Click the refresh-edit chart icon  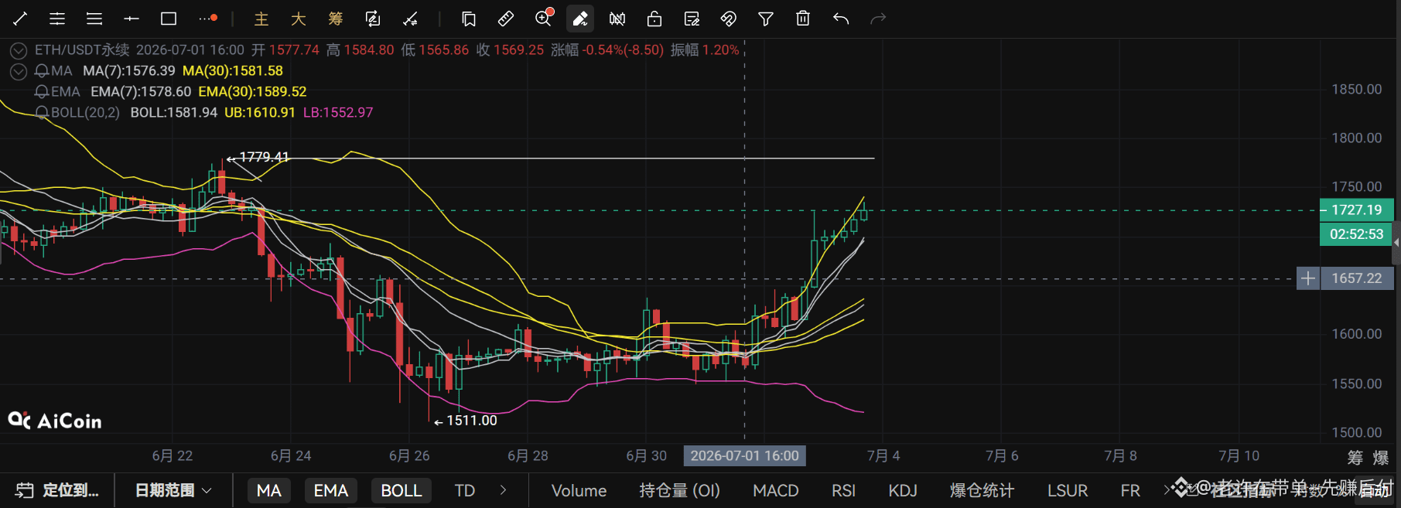coord(373,19)
